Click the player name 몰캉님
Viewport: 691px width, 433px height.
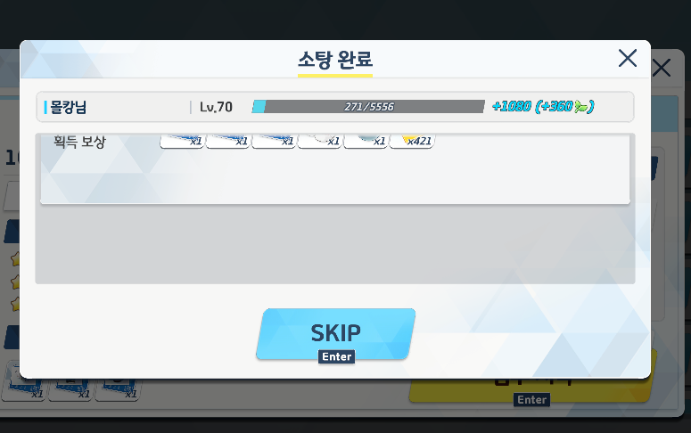click(x=69, y=107)
